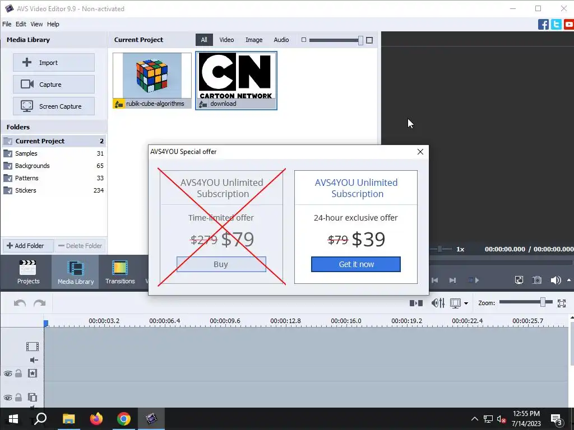Image resolution: width=574 pixels, height=430 pixels.
Task: Click the large thumbnails icon
Action: tap(369, 40)
